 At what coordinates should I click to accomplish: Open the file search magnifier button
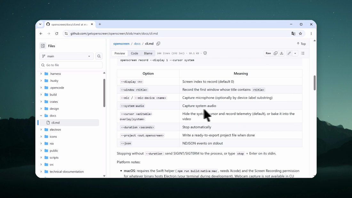[x=99, y=56]
